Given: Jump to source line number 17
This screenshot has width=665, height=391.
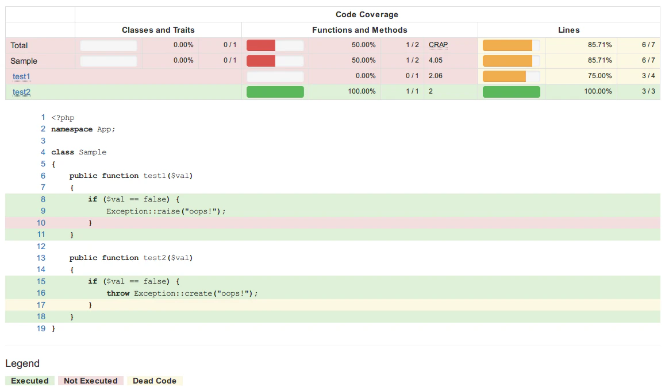Looking at the screenshot, I should (41, 305).
